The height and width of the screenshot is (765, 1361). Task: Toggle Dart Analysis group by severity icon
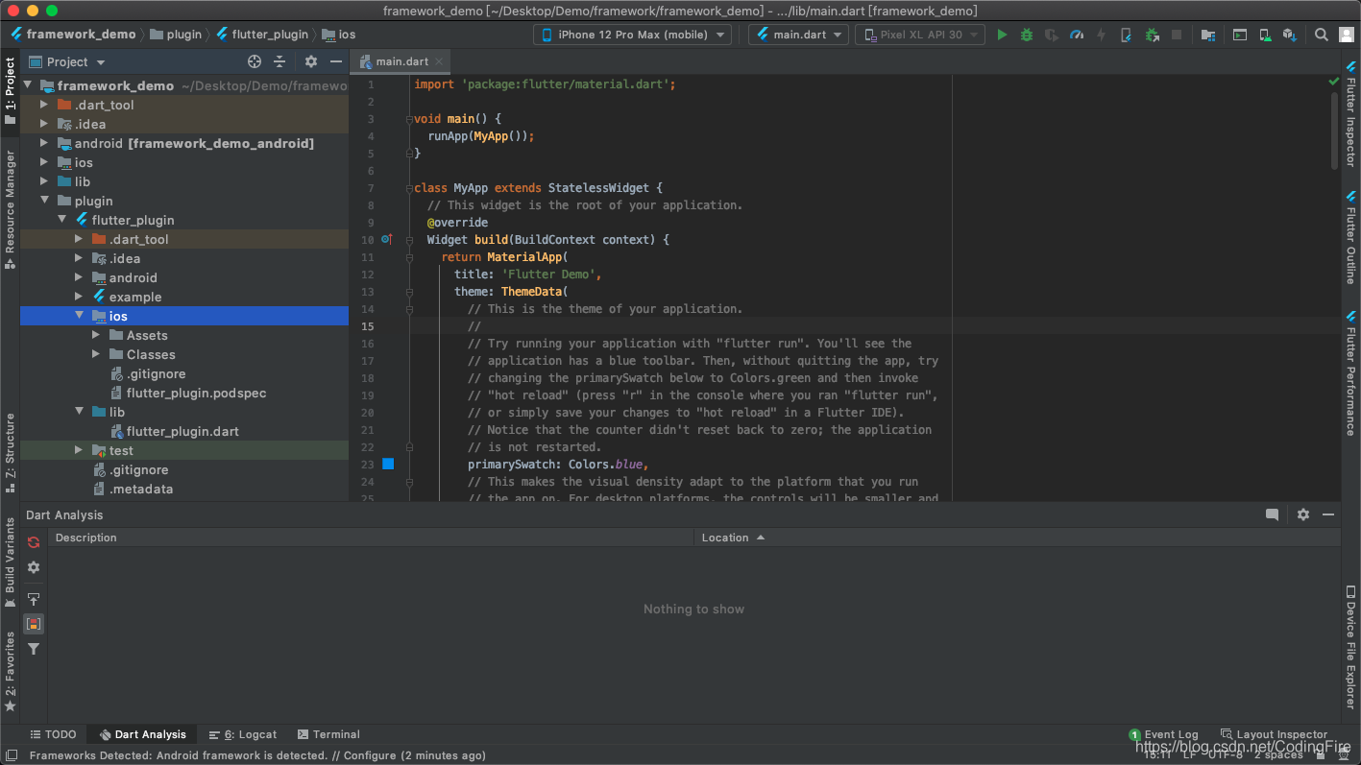point(34,624)
